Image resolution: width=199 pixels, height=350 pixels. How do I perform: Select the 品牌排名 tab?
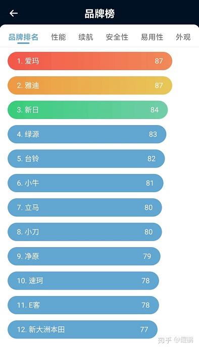click(x=23, y=37)
